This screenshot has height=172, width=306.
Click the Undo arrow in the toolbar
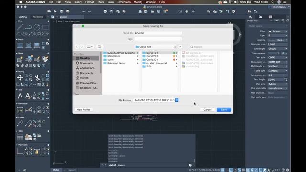tap(84, 11)
